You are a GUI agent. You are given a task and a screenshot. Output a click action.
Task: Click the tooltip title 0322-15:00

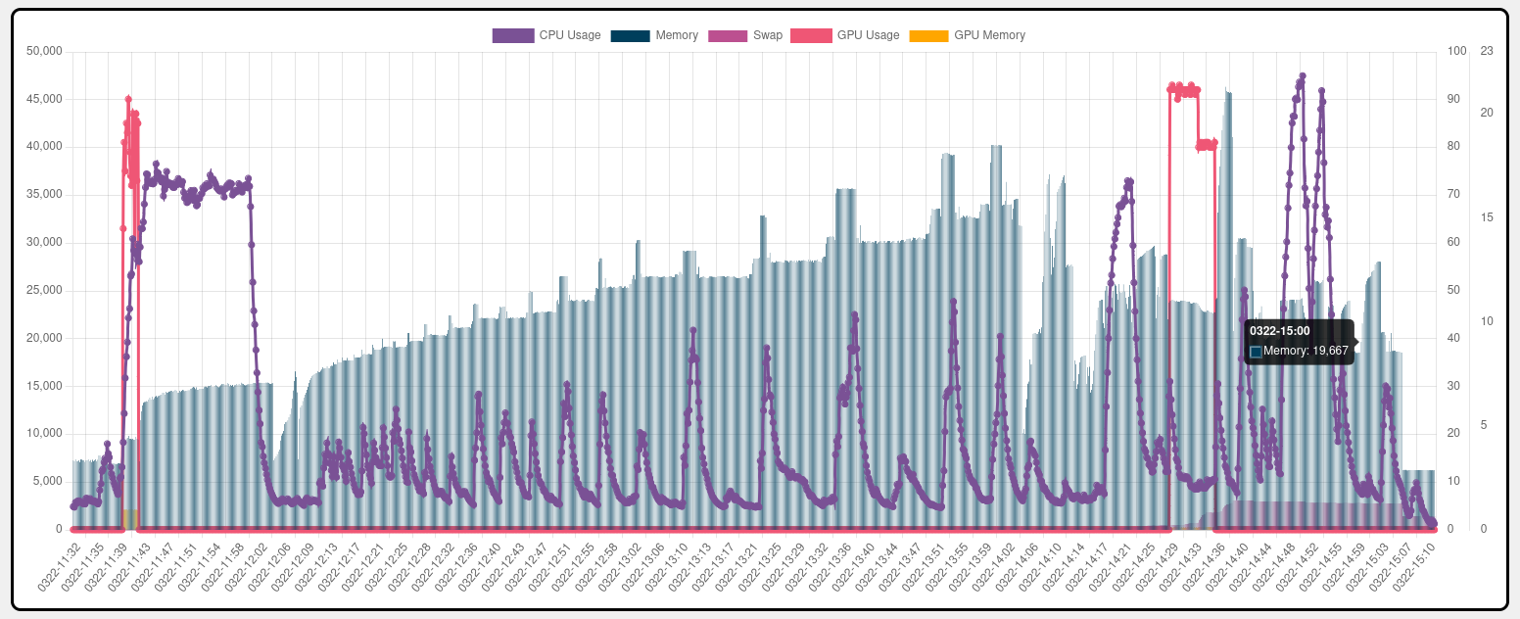[x=1279, y=331]
